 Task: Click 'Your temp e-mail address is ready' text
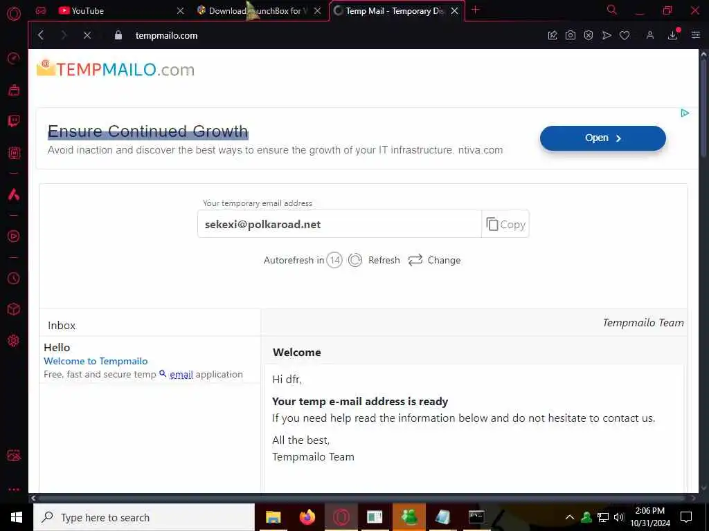pos(360,402)
